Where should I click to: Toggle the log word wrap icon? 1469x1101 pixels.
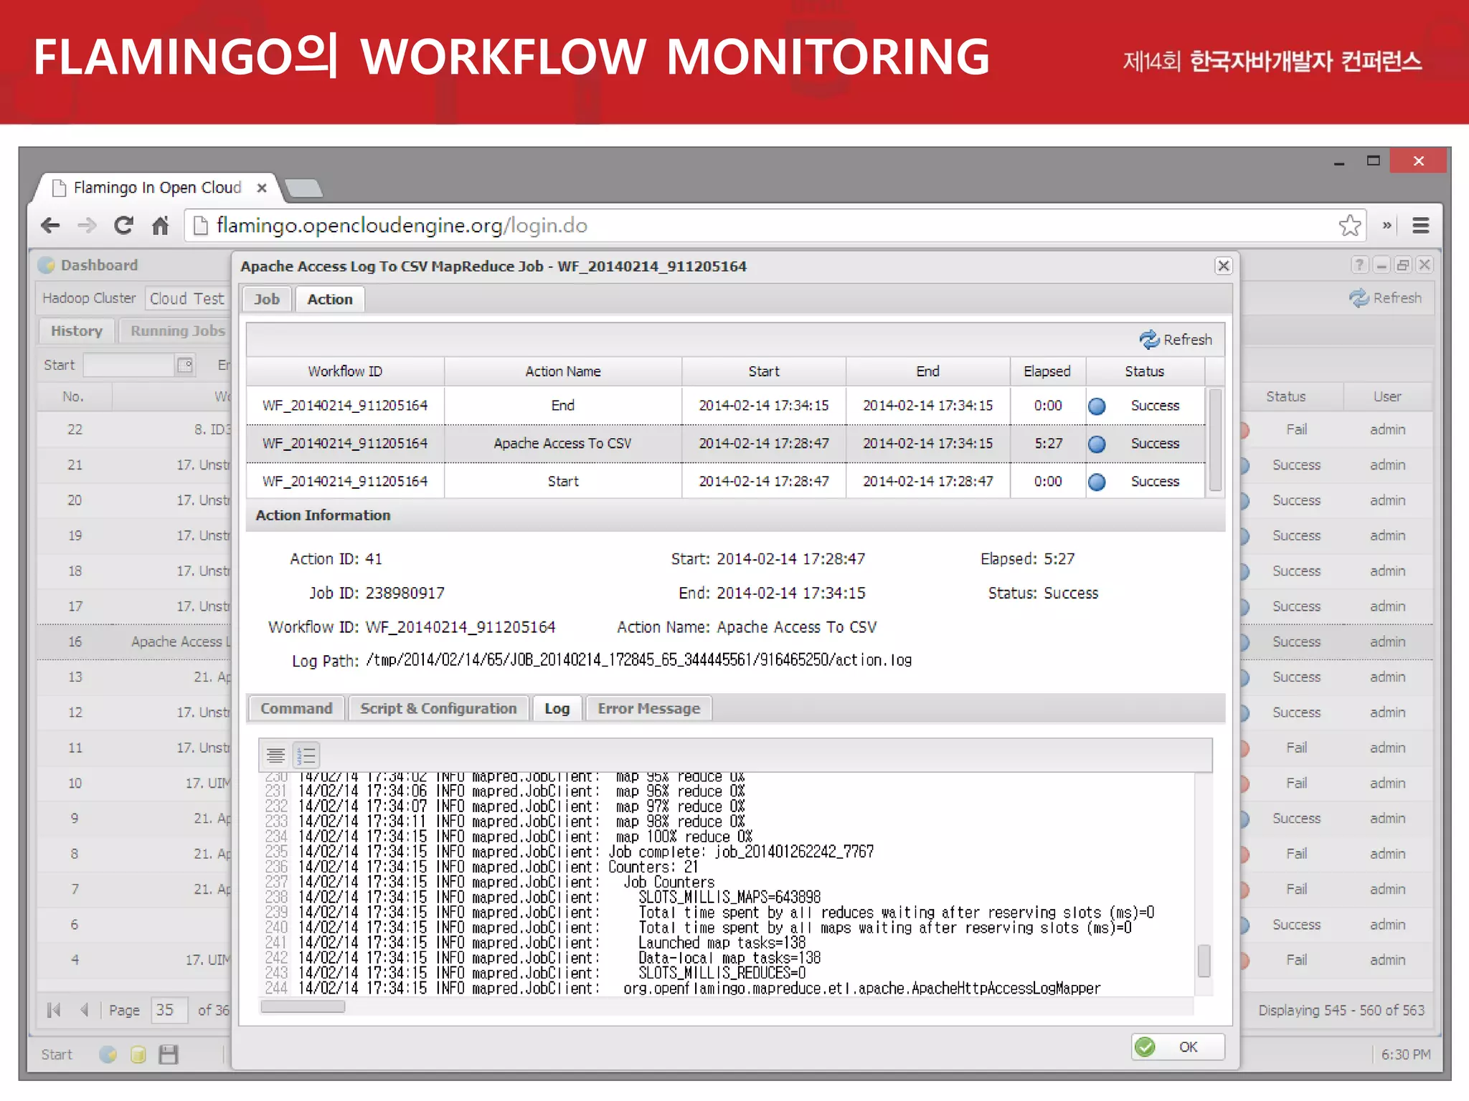click(x=276, y=756)
